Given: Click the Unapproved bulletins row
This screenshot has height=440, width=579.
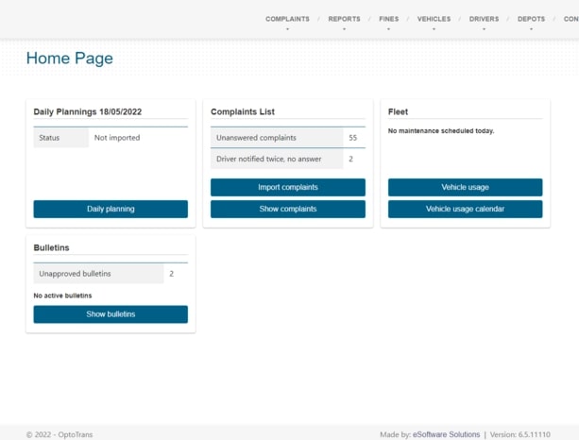Looking at the screenshot, I should pyautogui.click(x=98, y=274).
